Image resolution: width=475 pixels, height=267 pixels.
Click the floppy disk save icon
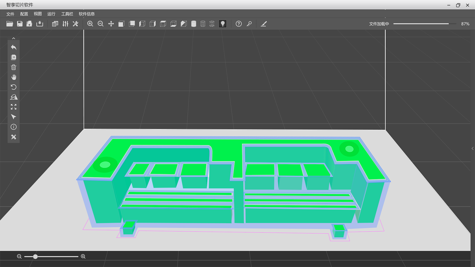coord(20,24)
